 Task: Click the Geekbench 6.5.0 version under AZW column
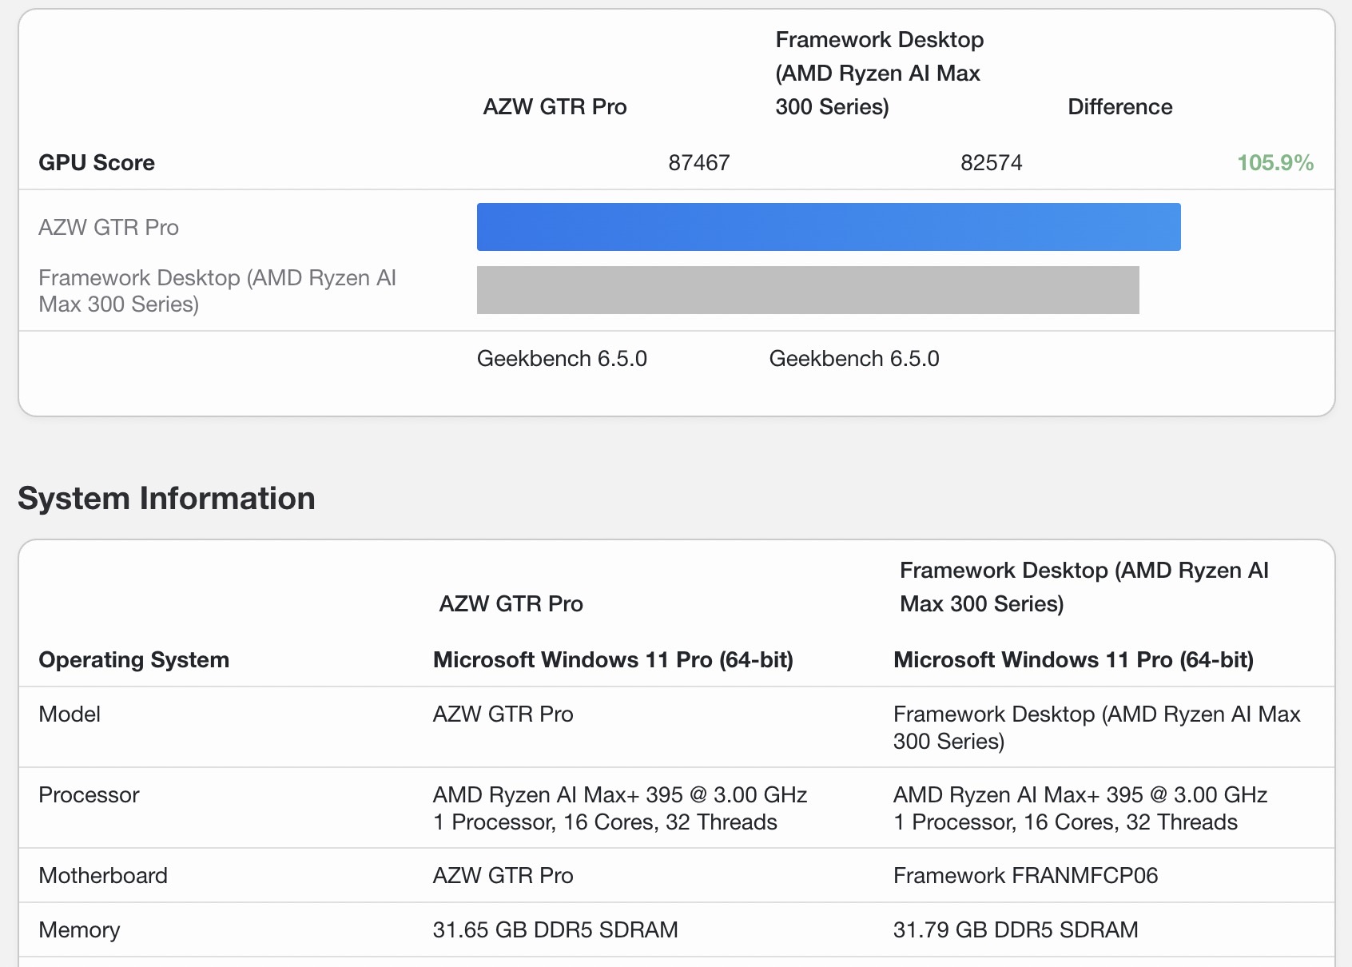(x=562, y=359)
